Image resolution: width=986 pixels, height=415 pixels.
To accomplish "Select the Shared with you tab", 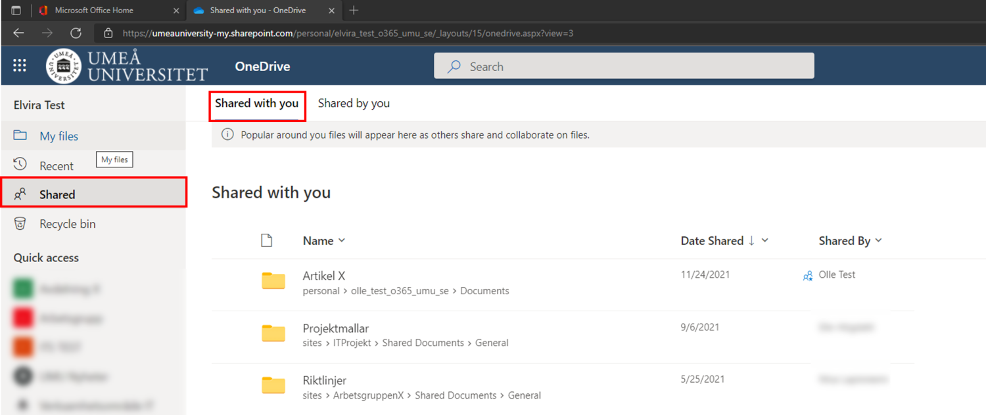I will point(257,103).
